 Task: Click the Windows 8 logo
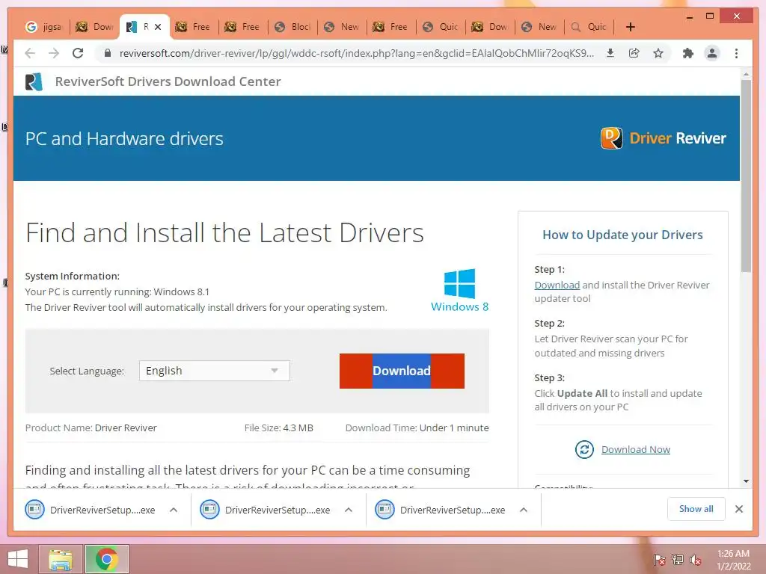tap(459, 291)
